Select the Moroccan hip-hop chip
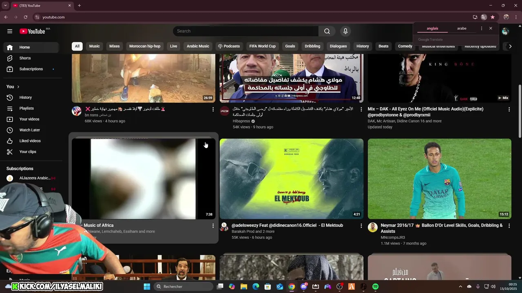Viewport: 522px width, 293px height. tap(145, 46)
